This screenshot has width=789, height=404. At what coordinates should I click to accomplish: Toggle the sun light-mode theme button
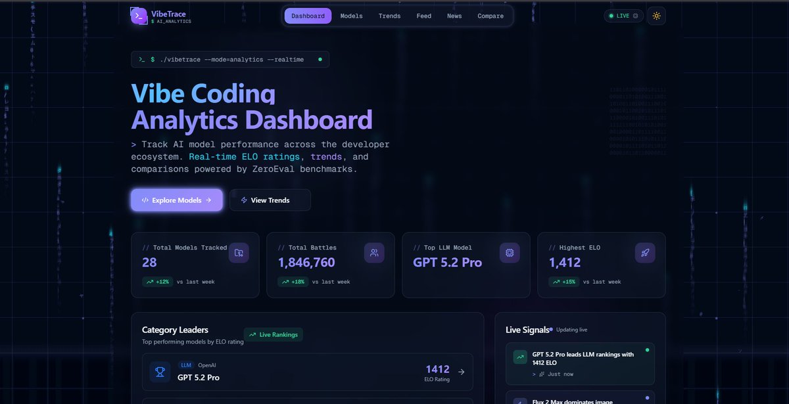coord(656,16)
